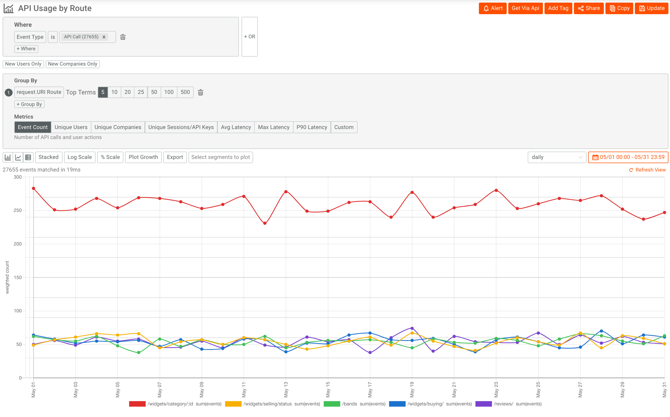Toggle Log Scale

(80, 157)
